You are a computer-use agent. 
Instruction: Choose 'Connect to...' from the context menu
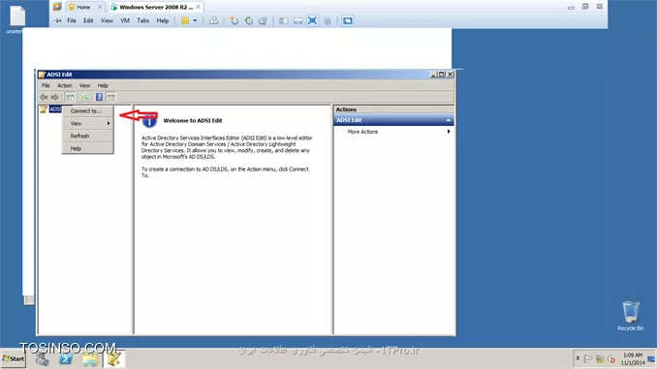[x=87, y=111]
